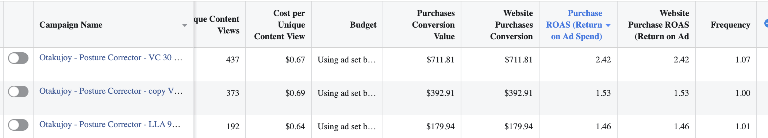This screenshot has height=138, width=768.
Task: Click first row's Using ad set budget cell
Action: click(x=347, y=60)
